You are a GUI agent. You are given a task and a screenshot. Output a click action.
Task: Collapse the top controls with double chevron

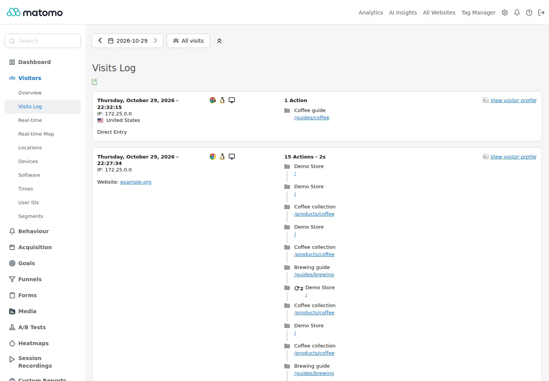pyautogui.click(x=219, y=41)
